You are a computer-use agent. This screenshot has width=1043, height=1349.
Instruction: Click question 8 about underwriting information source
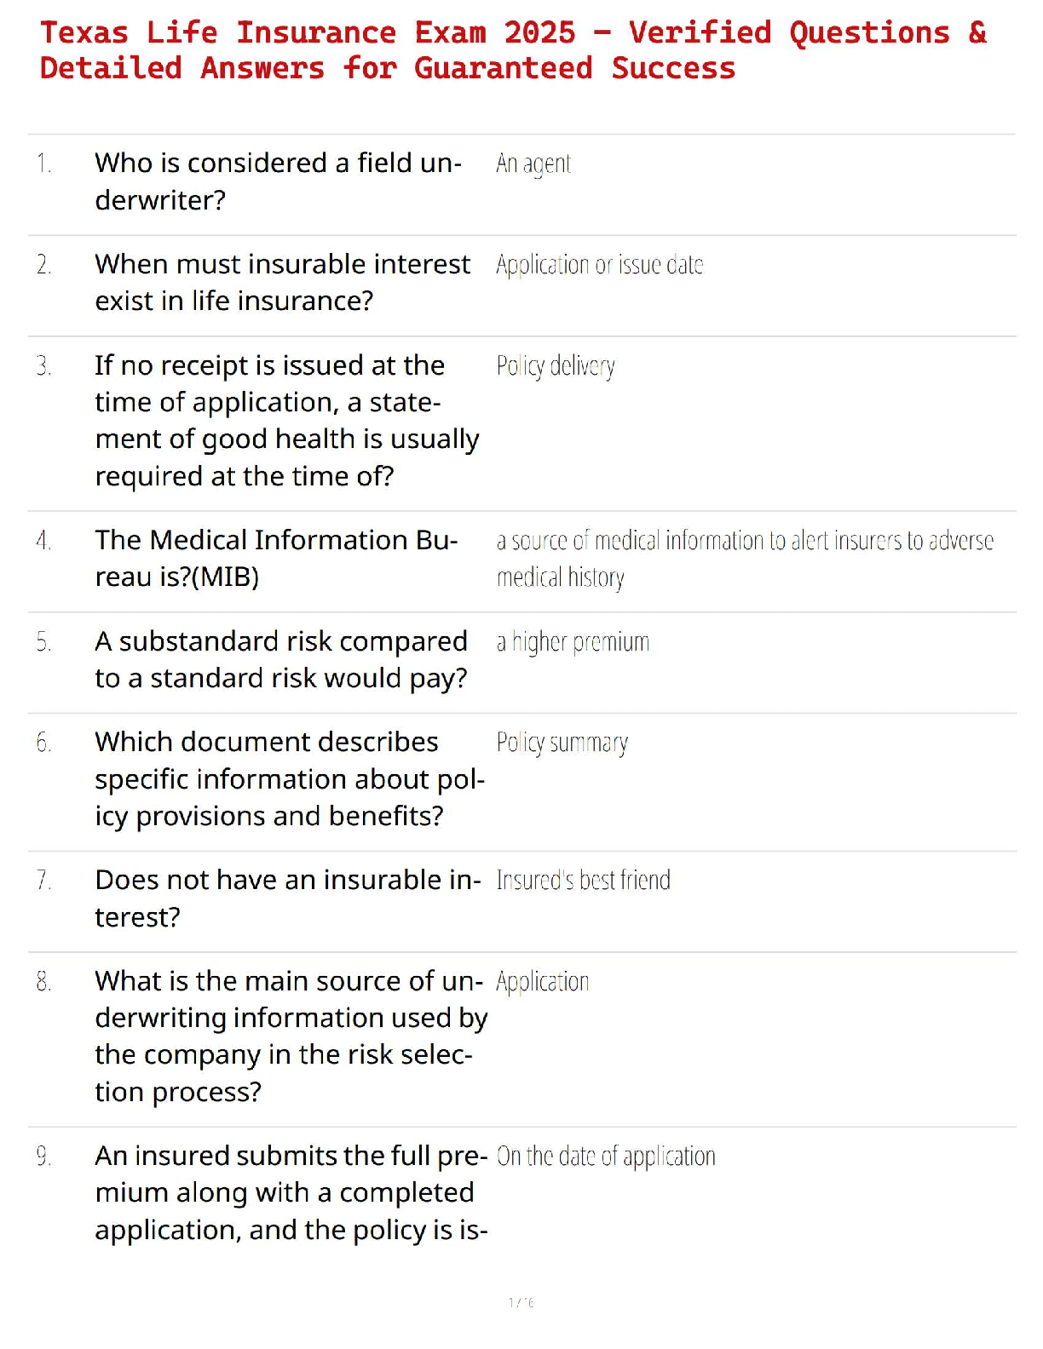click(x=291, y=1036)
